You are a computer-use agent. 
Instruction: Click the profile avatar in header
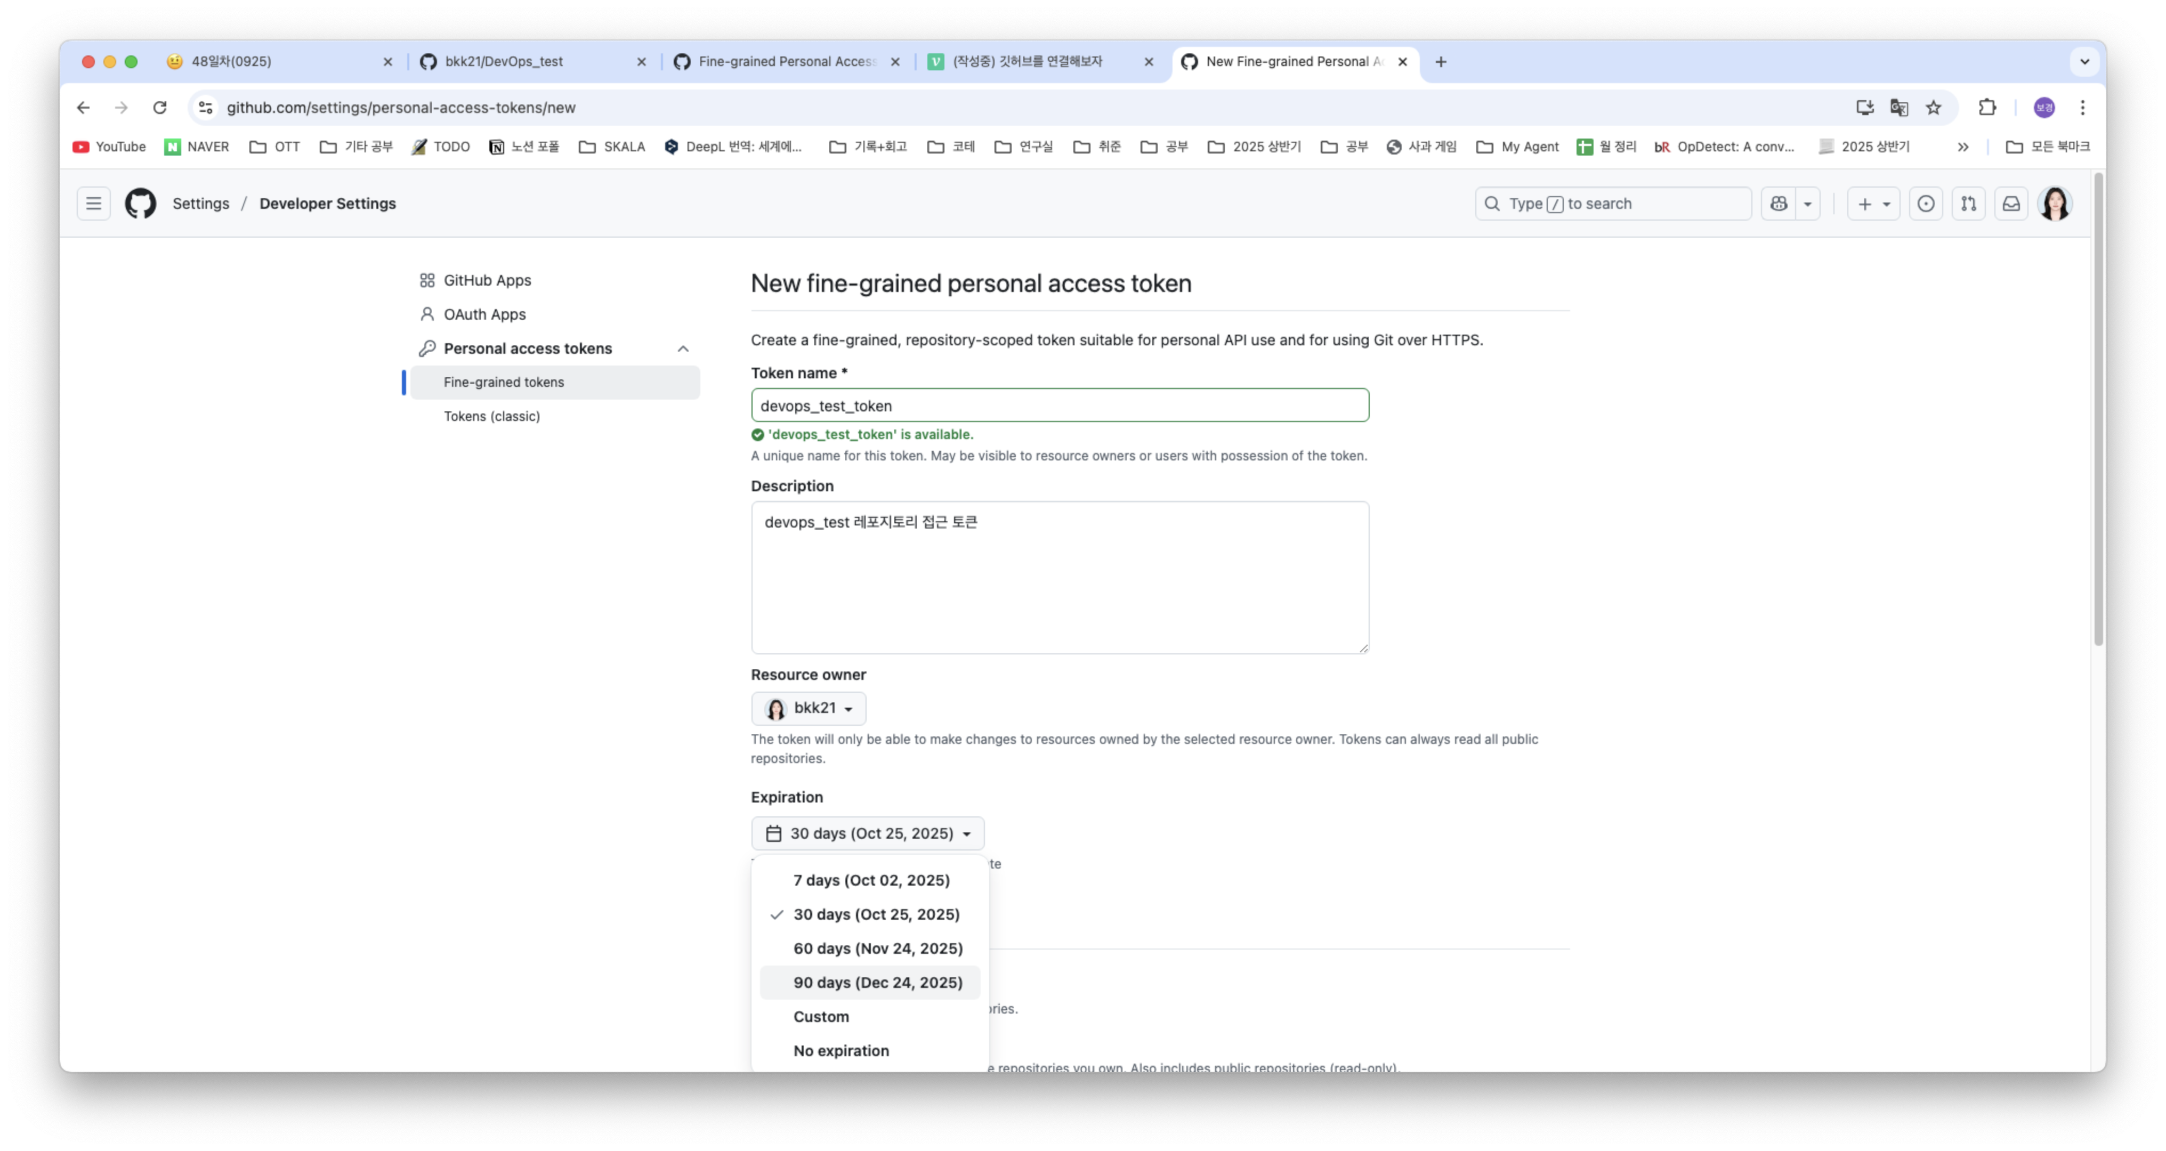pos(2055,204)
